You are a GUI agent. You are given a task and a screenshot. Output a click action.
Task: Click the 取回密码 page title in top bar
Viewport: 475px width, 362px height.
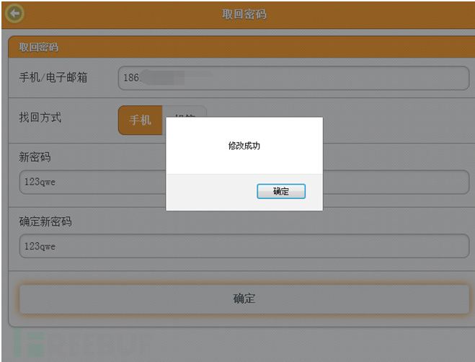(244, 14)
